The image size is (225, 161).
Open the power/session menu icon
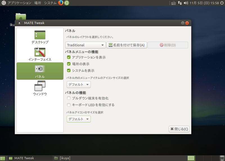[222, 3]
